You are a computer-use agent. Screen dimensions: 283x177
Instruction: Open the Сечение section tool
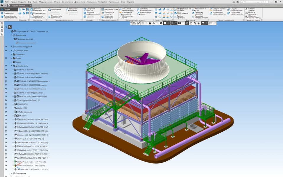[90, 17]
